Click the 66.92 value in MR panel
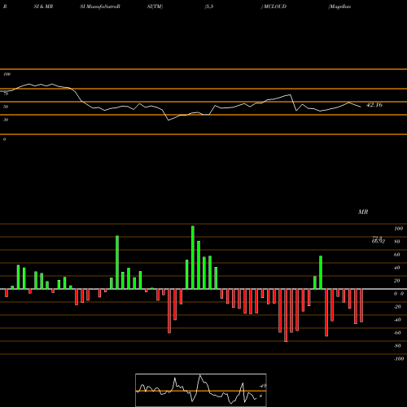The image size is (407, 407). tap(379, 242)
